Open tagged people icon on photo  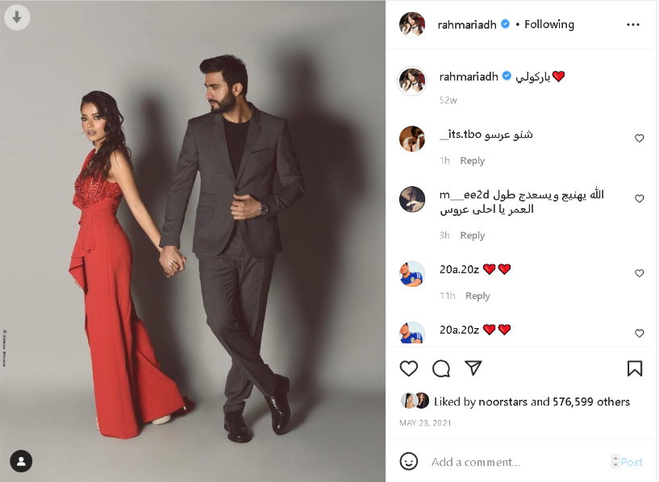point(21,461)
